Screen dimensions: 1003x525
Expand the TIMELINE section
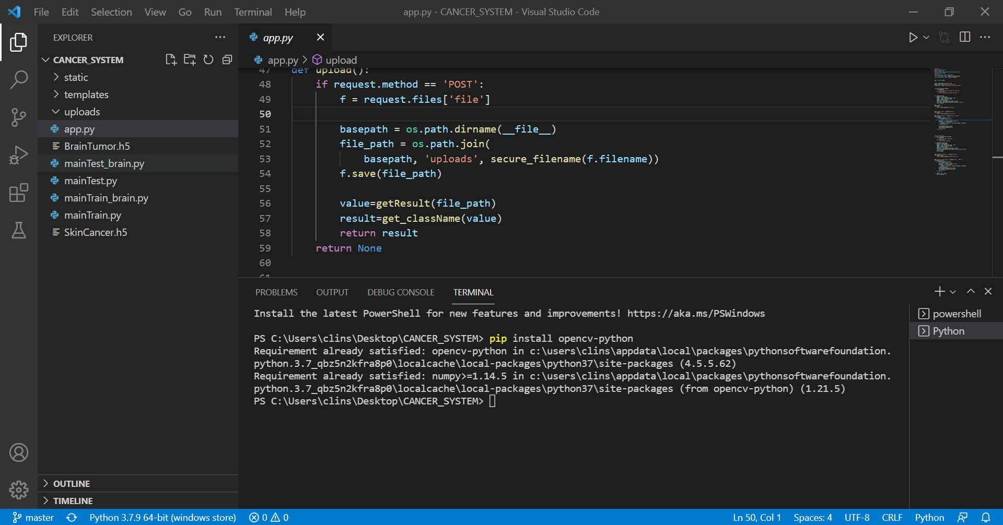click(138, 500)
